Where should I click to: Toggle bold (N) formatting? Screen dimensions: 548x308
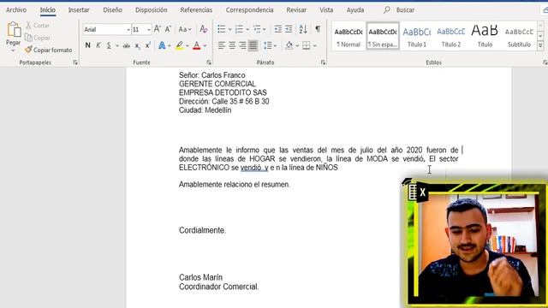[87, 45]
